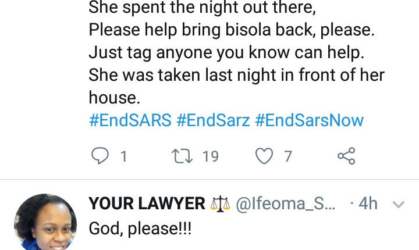
Task: Tap the share icon on the tweet
Action: tap(346, 156)
